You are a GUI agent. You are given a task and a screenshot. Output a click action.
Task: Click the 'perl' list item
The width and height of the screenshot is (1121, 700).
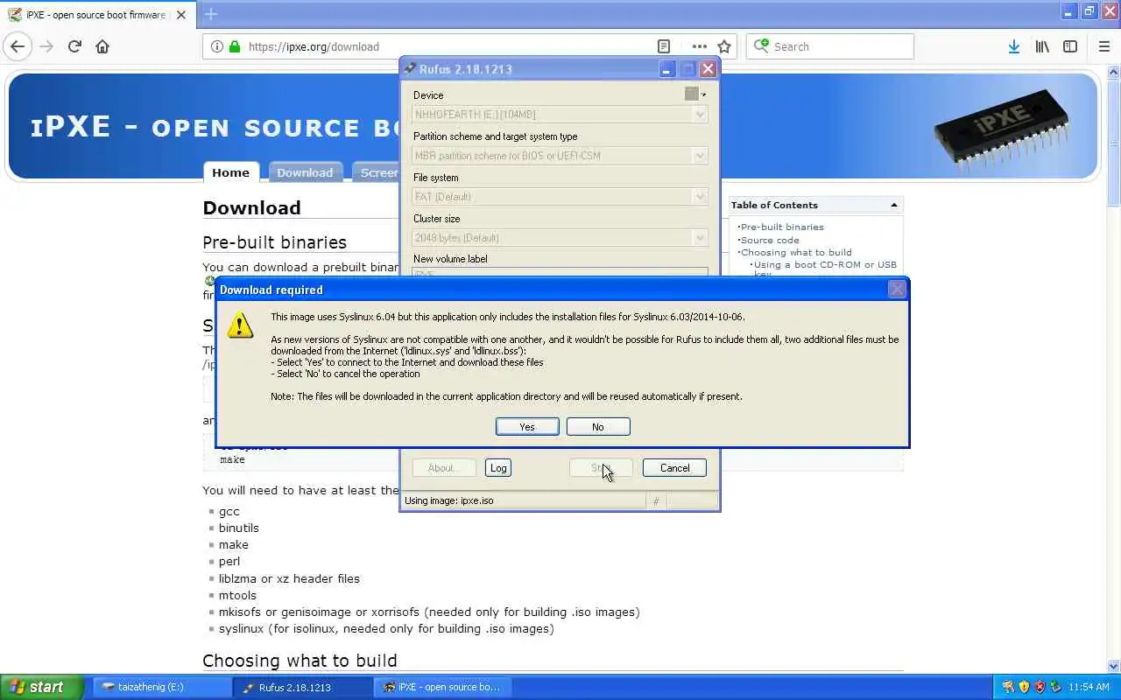click(x=229, y=561)
